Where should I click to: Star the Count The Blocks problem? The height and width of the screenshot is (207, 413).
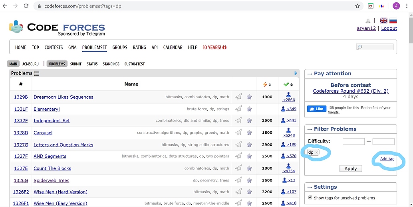[x=249, y=168]
